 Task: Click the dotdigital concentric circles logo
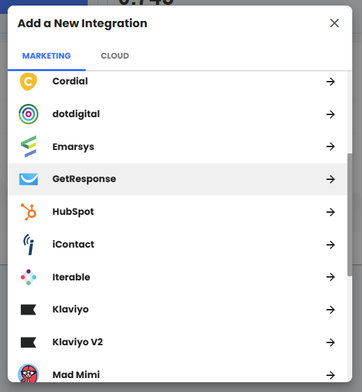(x=29, y=114)
